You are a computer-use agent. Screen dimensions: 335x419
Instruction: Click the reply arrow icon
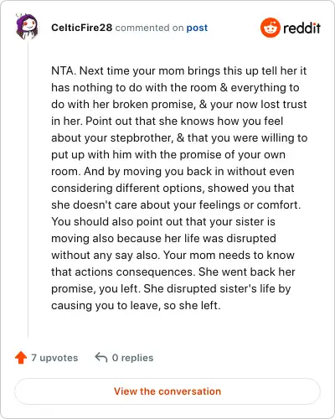(101, 357)
